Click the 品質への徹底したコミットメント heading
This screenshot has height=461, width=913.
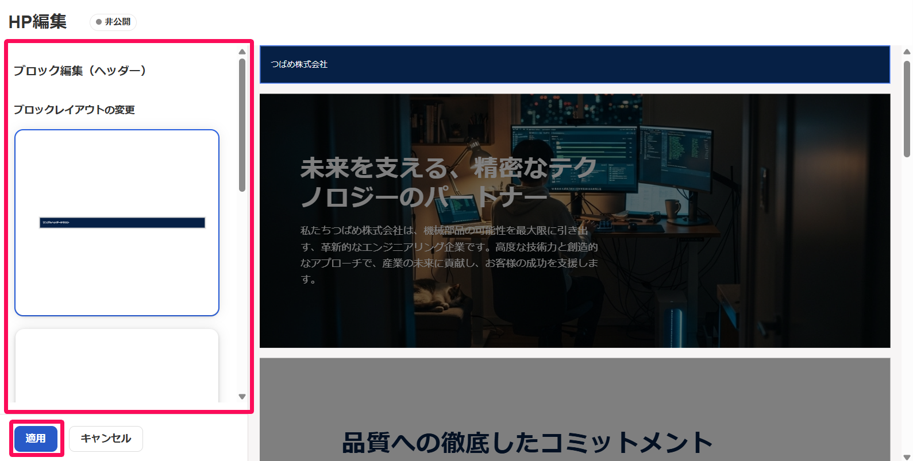pos(527,443)
